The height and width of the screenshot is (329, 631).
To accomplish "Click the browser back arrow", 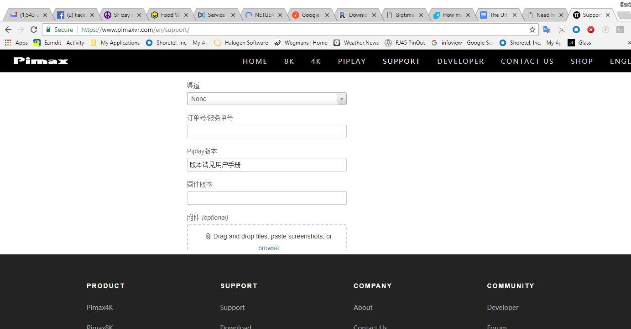I will [x=8, y=30].
